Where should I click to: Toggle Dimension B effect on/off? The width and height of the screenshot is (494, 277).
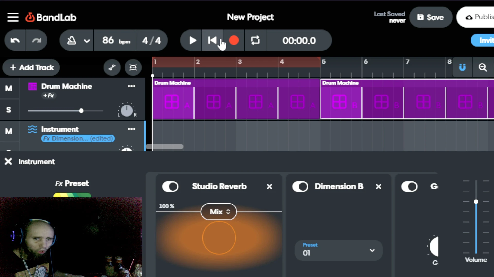coord(300,186)
